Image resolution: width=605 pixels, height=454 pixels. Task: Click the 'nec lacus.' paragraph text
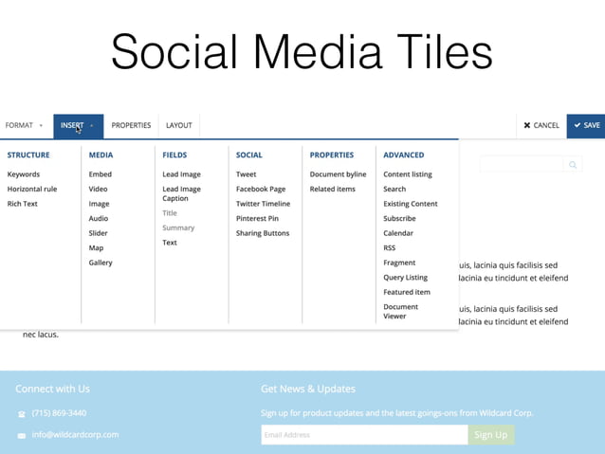point(41,335)
